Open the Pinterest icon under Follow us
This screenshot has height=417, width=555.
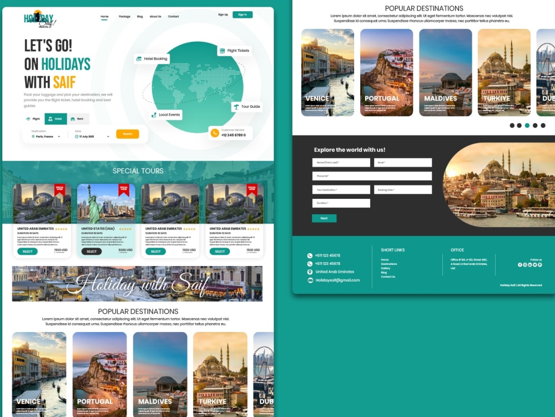click(x=540, y=265)
